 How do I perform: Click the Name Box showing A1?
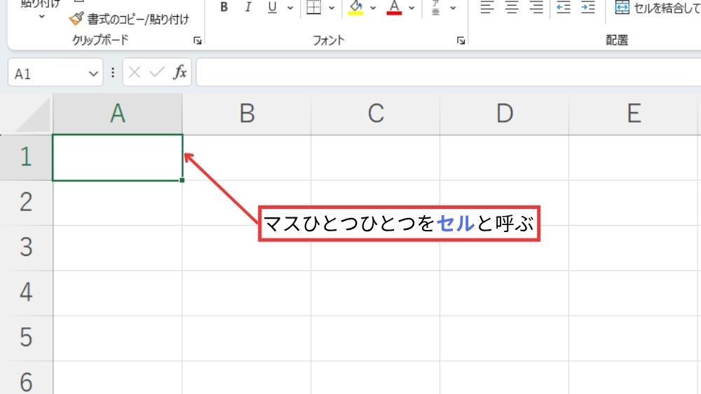[x=55, y=72]
